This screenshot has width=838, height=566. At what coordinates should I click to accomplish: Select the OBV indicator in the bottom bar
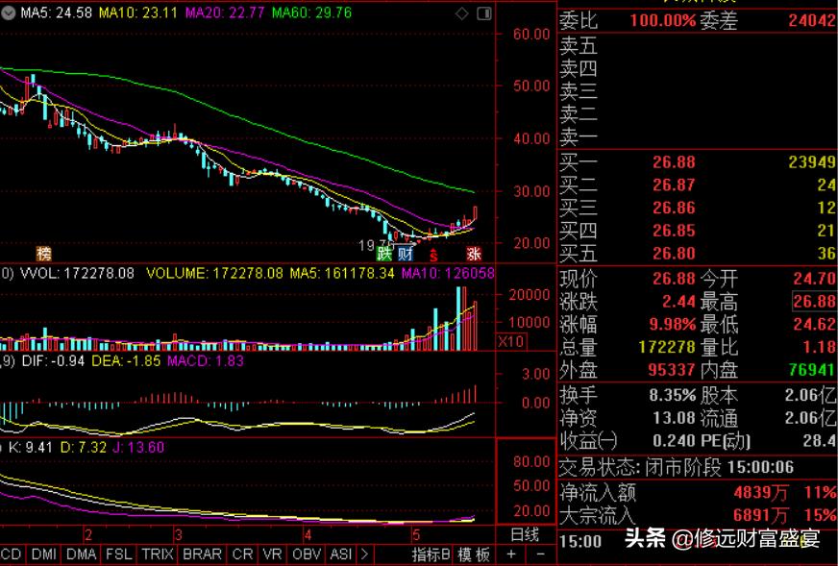[304, 554]
